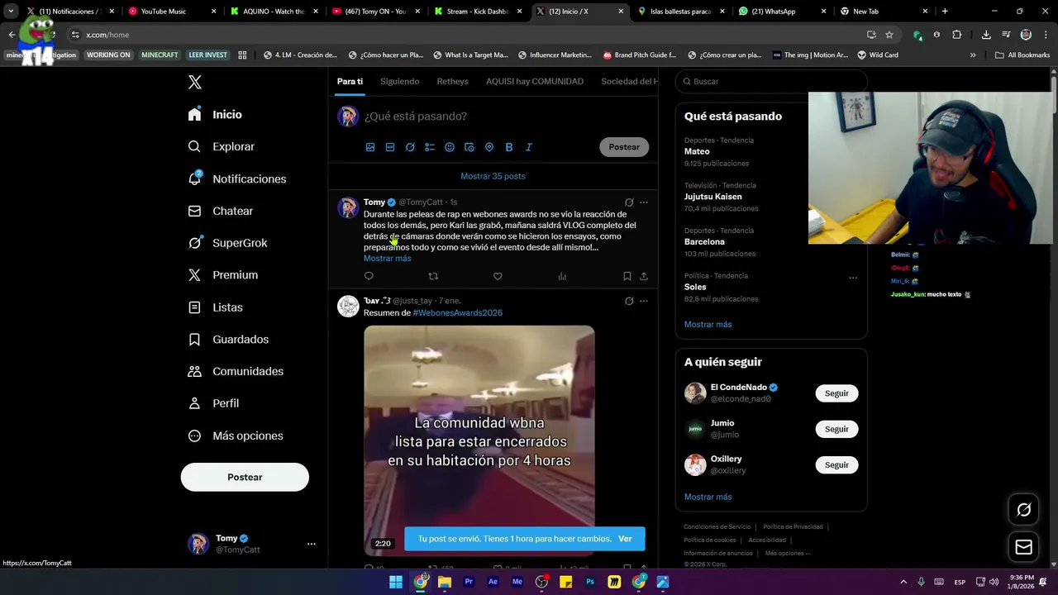Screen dimensions: 1058x595
Task: Open the floating Grok button
Action: [x=1023, y=510]
